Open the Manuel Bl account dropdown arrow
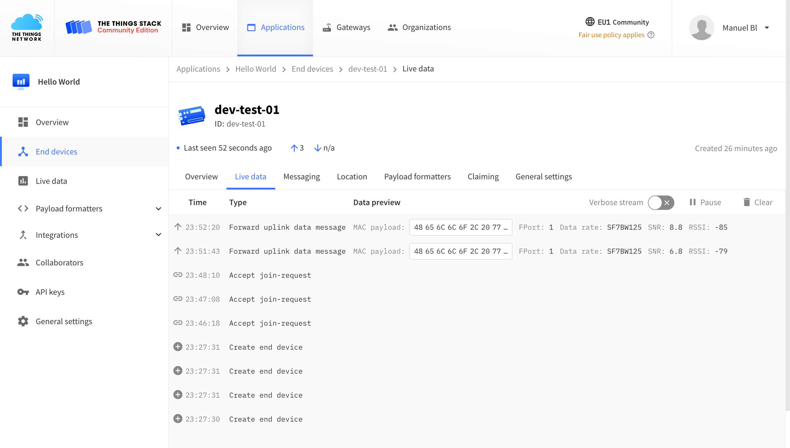Image resolution: width=790 pixels, height=448 pixels. (767, 28)
